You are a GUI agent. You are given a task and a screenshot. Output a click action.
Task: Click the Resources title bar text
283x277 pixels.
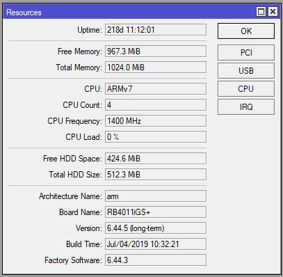pos(24,13)
